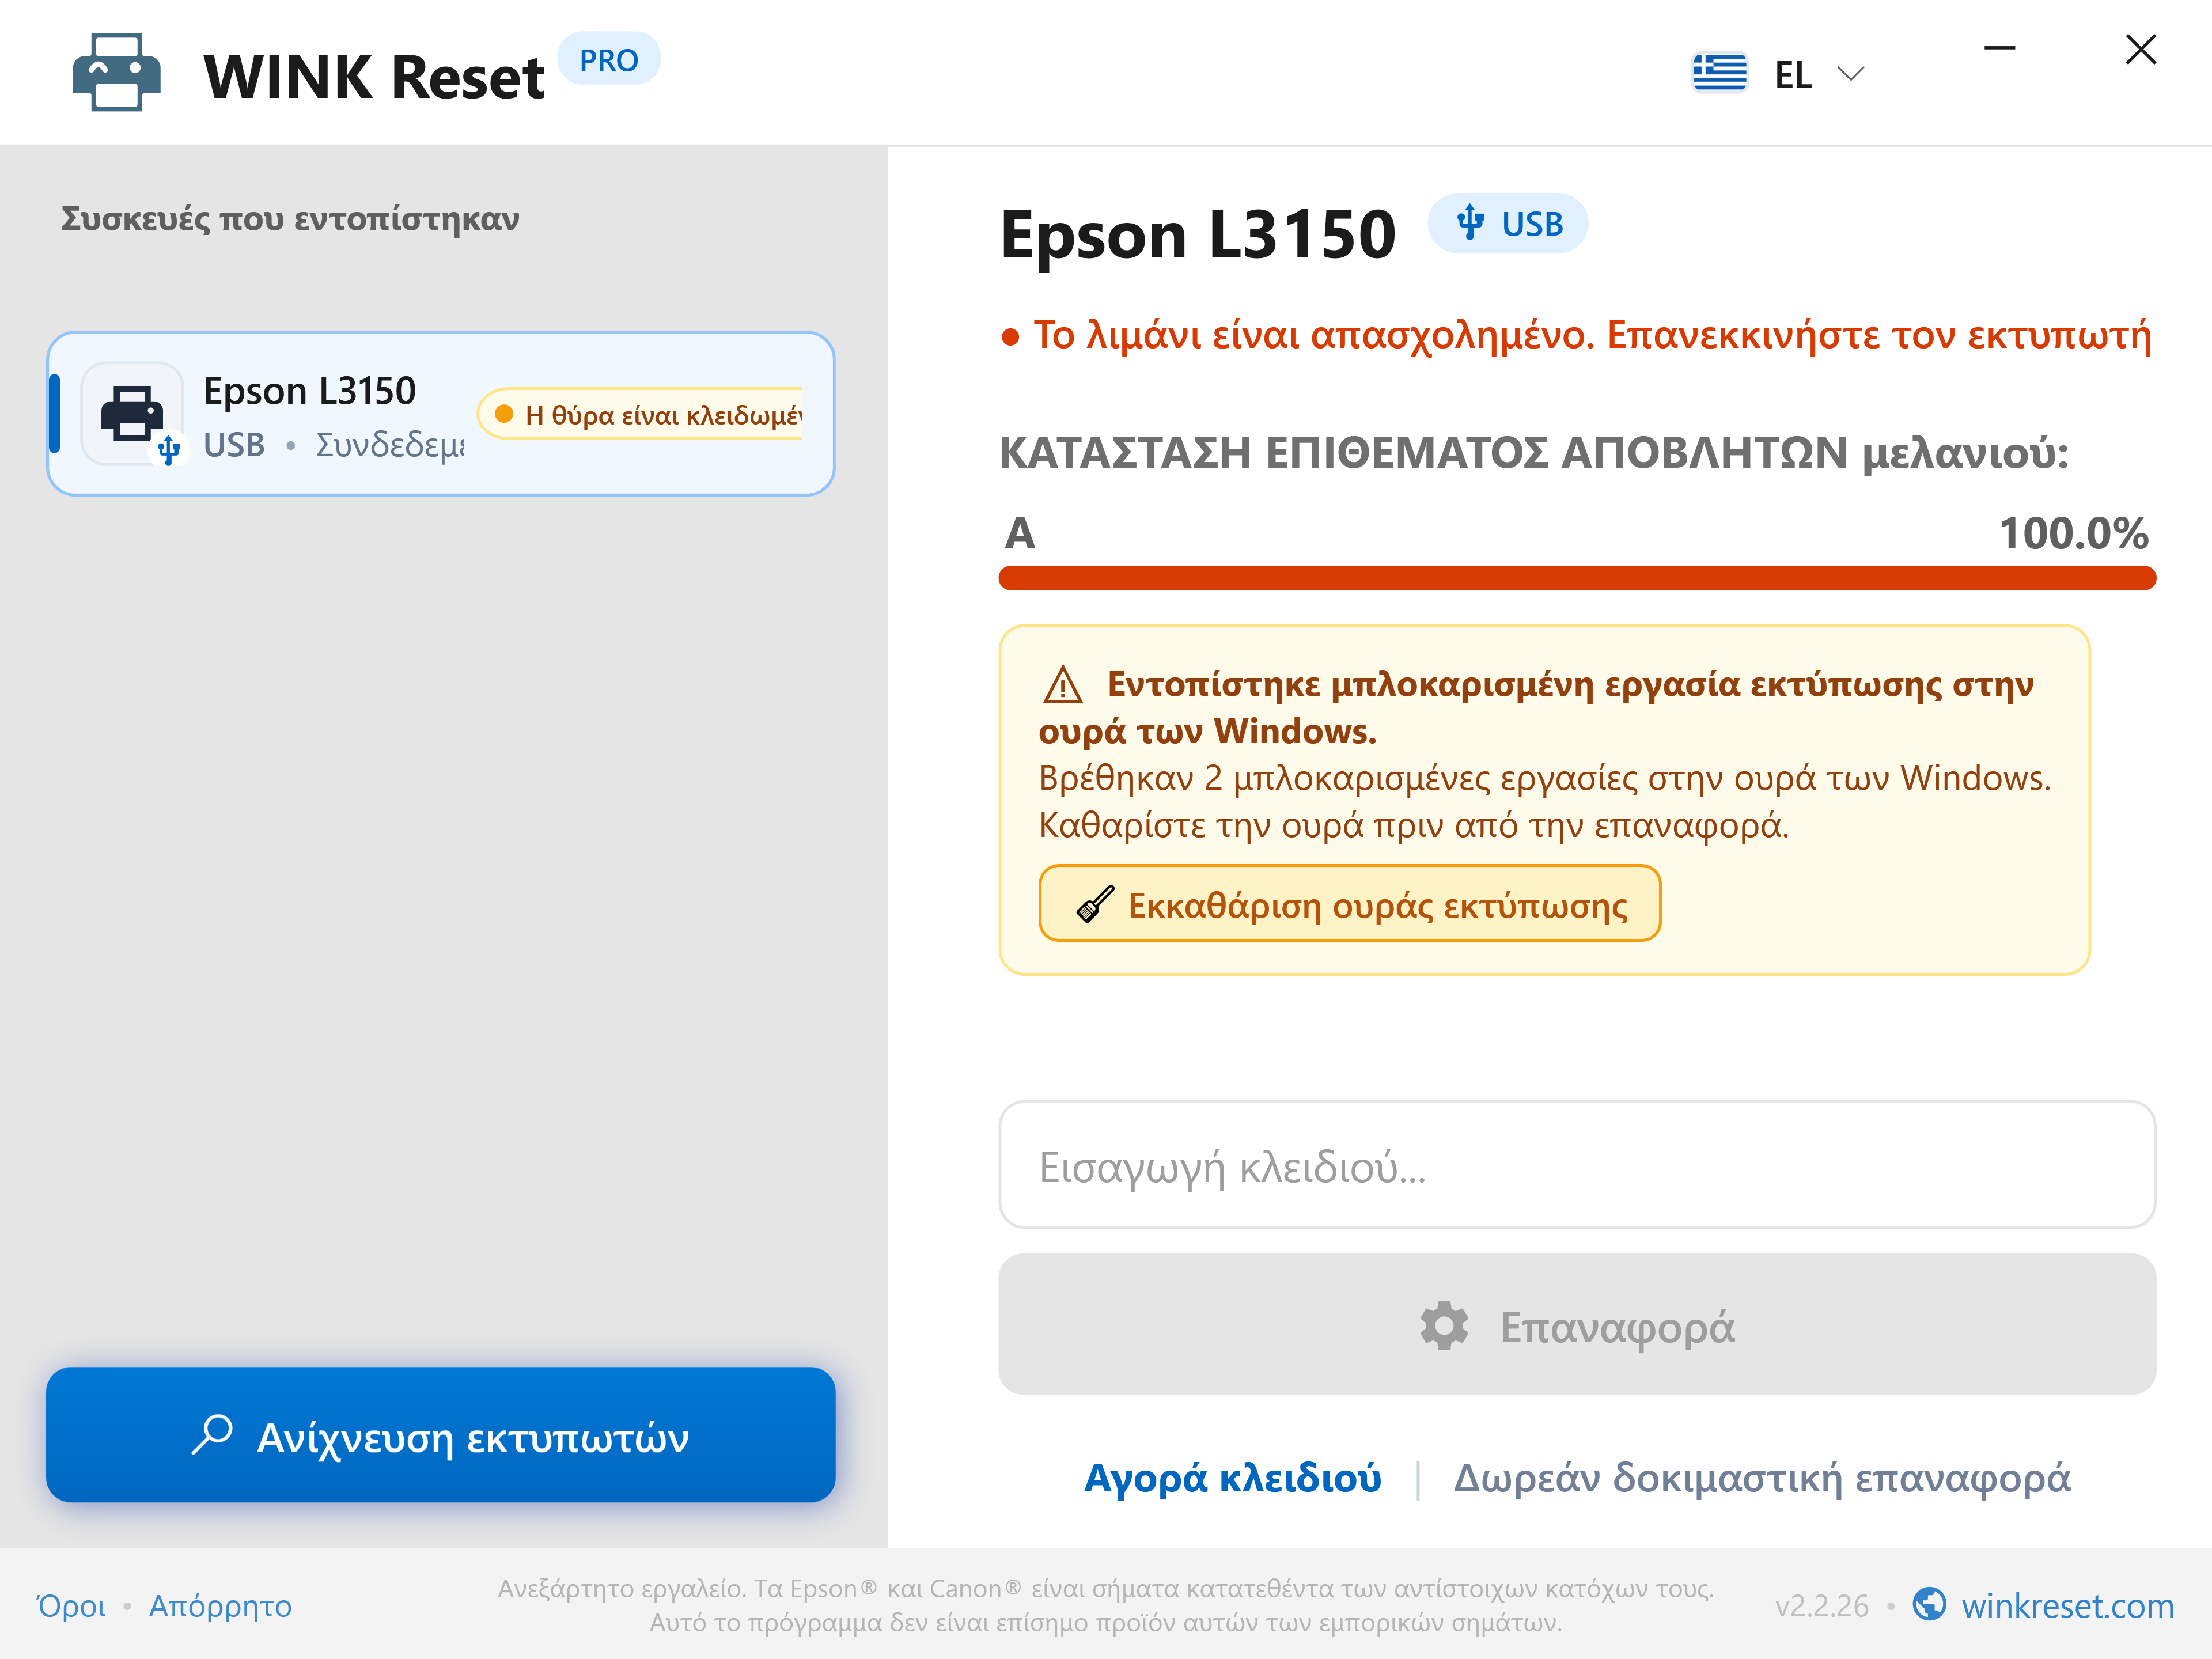
Task: Click the Greek flag icon
Action: click(1719, 73)
